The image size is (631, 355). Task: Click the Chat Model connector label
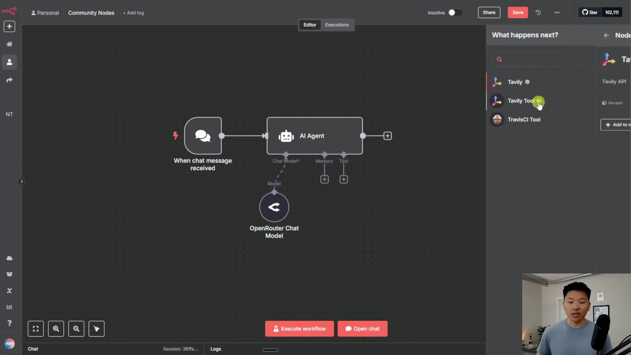tap(285, 161)
